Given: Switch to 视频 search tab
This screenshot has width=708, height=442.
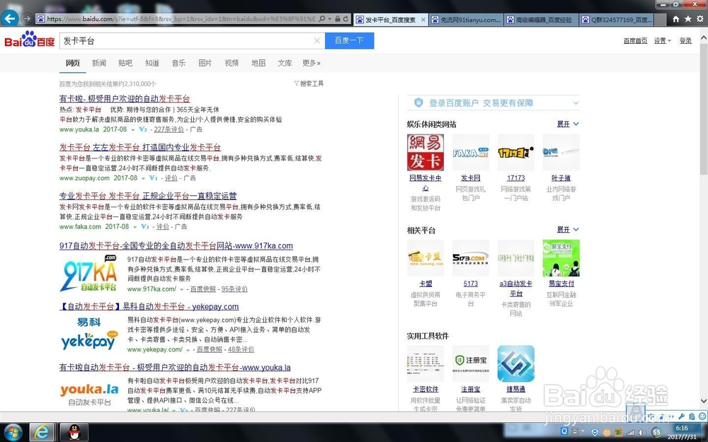Looking at the screenshot, I should (232, 63).
